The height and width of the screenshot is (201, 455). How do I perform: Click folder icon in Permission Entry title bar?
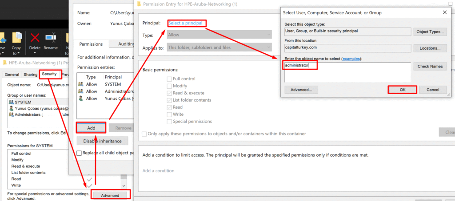coord(139,4)
